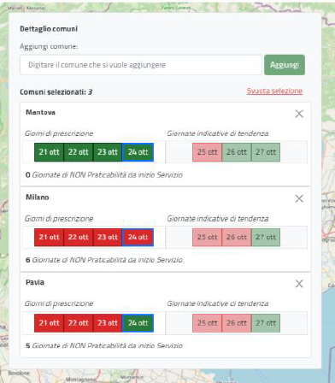
Task: Select 22 ott for Milano
Action: 79,237
